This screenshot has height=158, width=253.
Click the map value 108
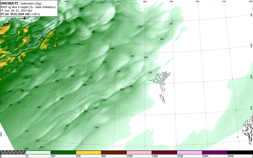click(146, 57)
